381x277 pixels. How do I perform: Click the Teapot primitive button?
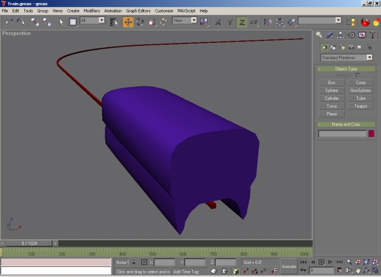[x=361, y=106]
